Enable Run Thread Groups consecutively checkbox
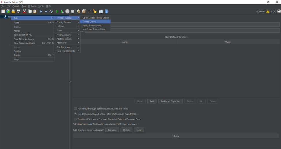 75,108
